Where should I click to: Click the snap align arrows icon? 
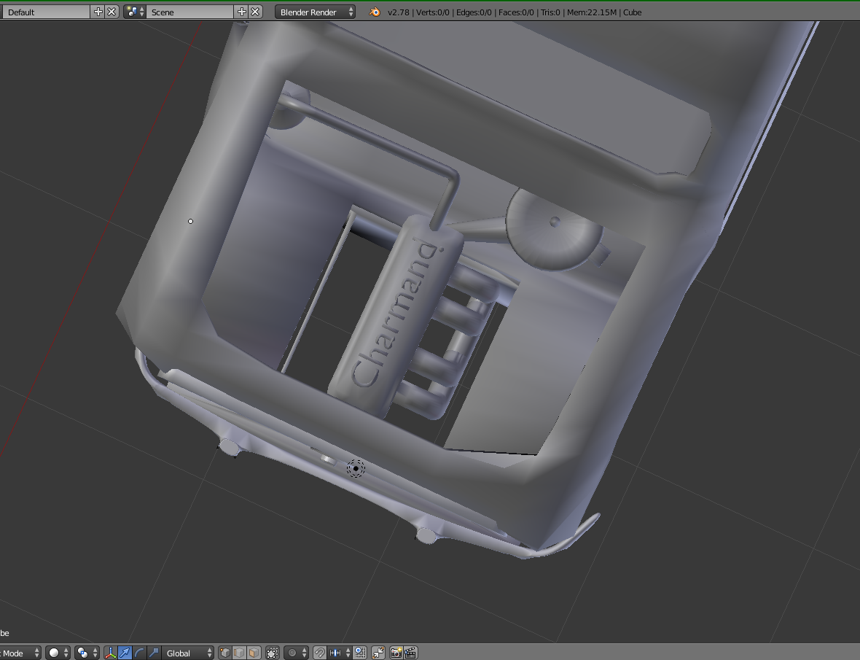tap(378, 653)
